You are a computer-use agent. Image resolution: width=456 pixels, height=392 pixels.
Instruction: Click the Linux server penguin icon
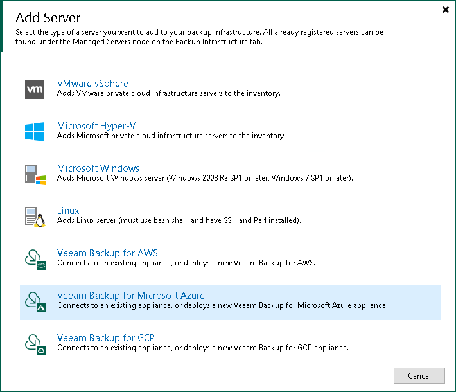35,217
